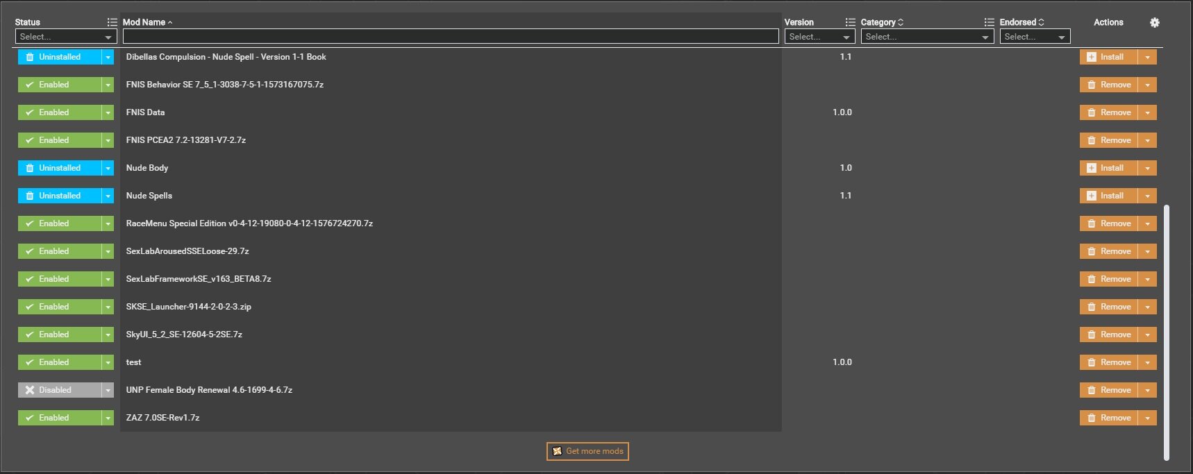Remove FNIS Behavior SE mod
The image size is (1193, 474).
click(1108, 85)
